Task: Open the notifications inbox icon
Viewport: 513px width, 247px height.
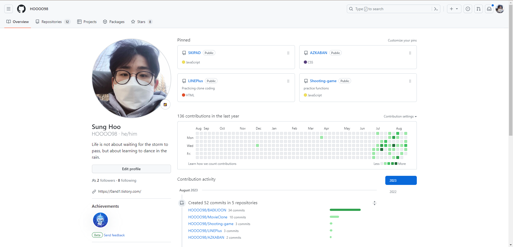Action: point(489,9)
